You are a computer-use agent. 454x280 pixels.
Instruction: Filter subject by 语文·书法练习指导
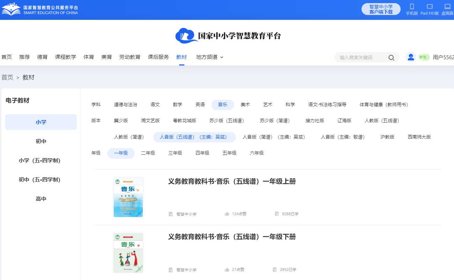(x=327, y=104)
